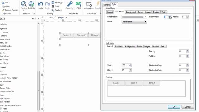Click Item 1 in the preview

134,83
